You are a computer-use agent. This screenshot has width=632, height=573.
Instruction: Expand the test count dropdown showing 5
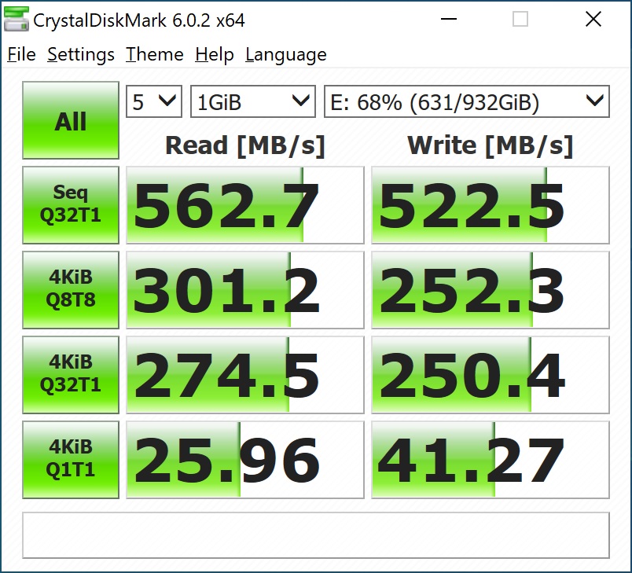[x=154, y=101]
